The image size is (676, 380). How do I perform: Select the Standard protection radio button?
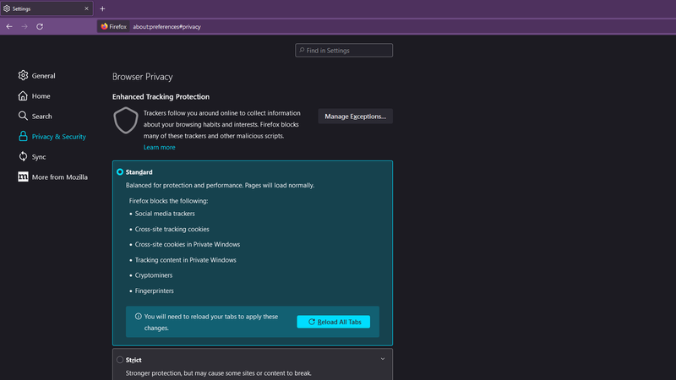point(120,172)
